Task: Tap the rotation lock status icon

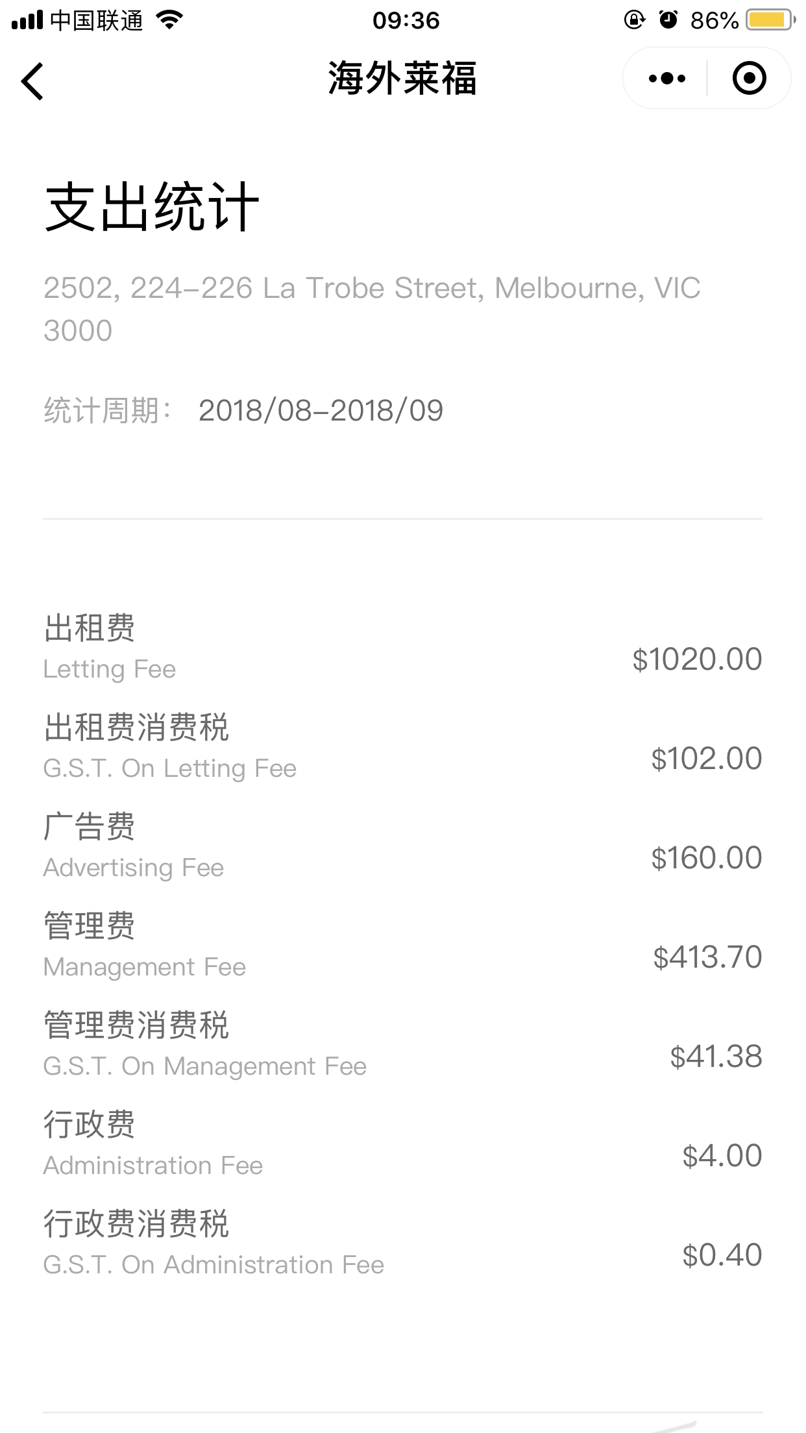Action: point(634,20)
